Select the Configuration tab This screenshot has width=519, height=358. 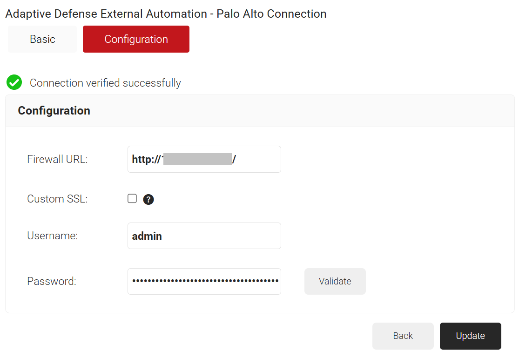coord(136,39)
